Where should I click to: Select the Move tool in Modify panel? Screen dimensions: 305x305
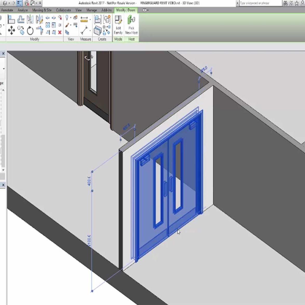click(11, 31)
